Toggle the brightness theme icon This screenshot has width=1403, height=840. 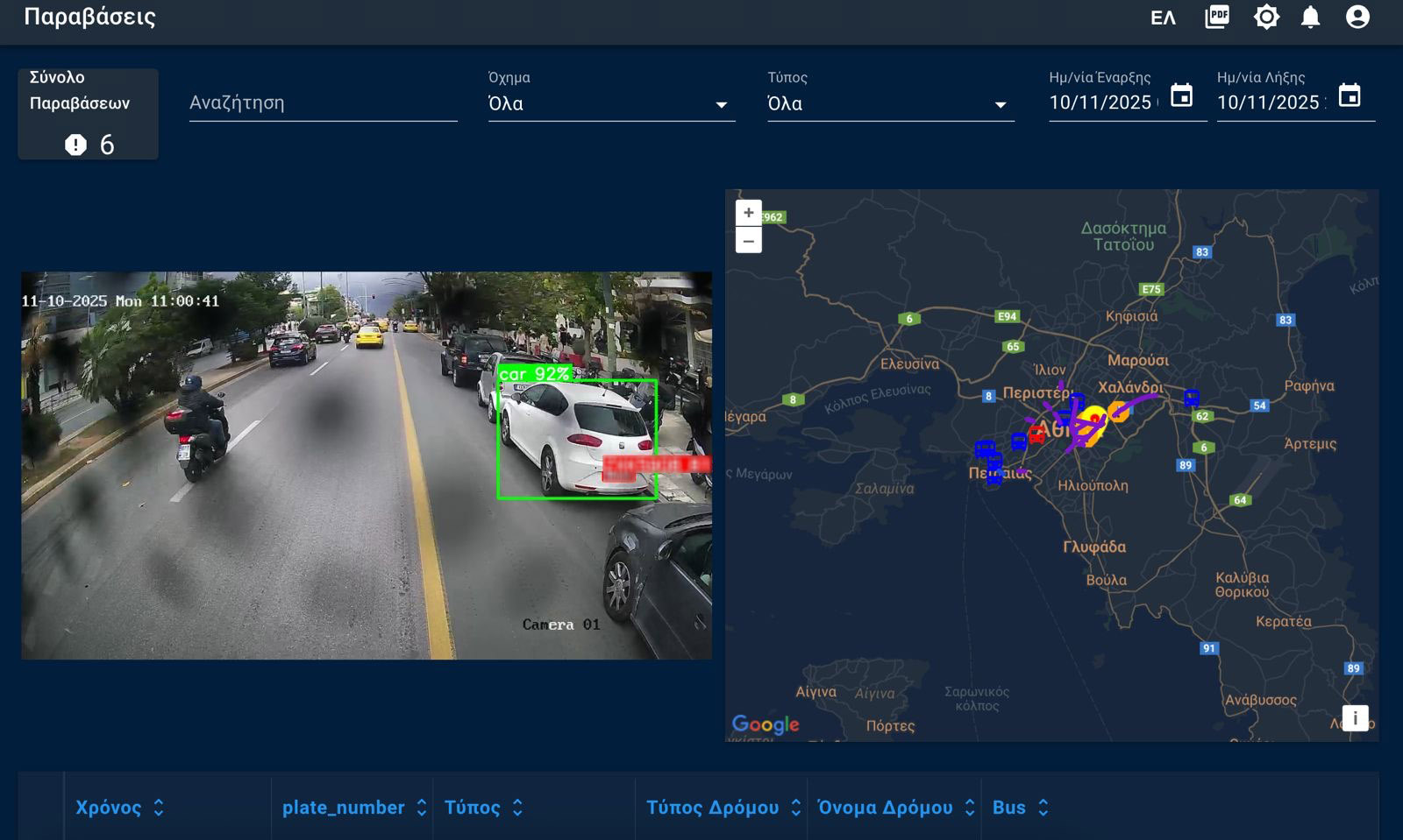pyautogui.click(x=1266, y=17)
